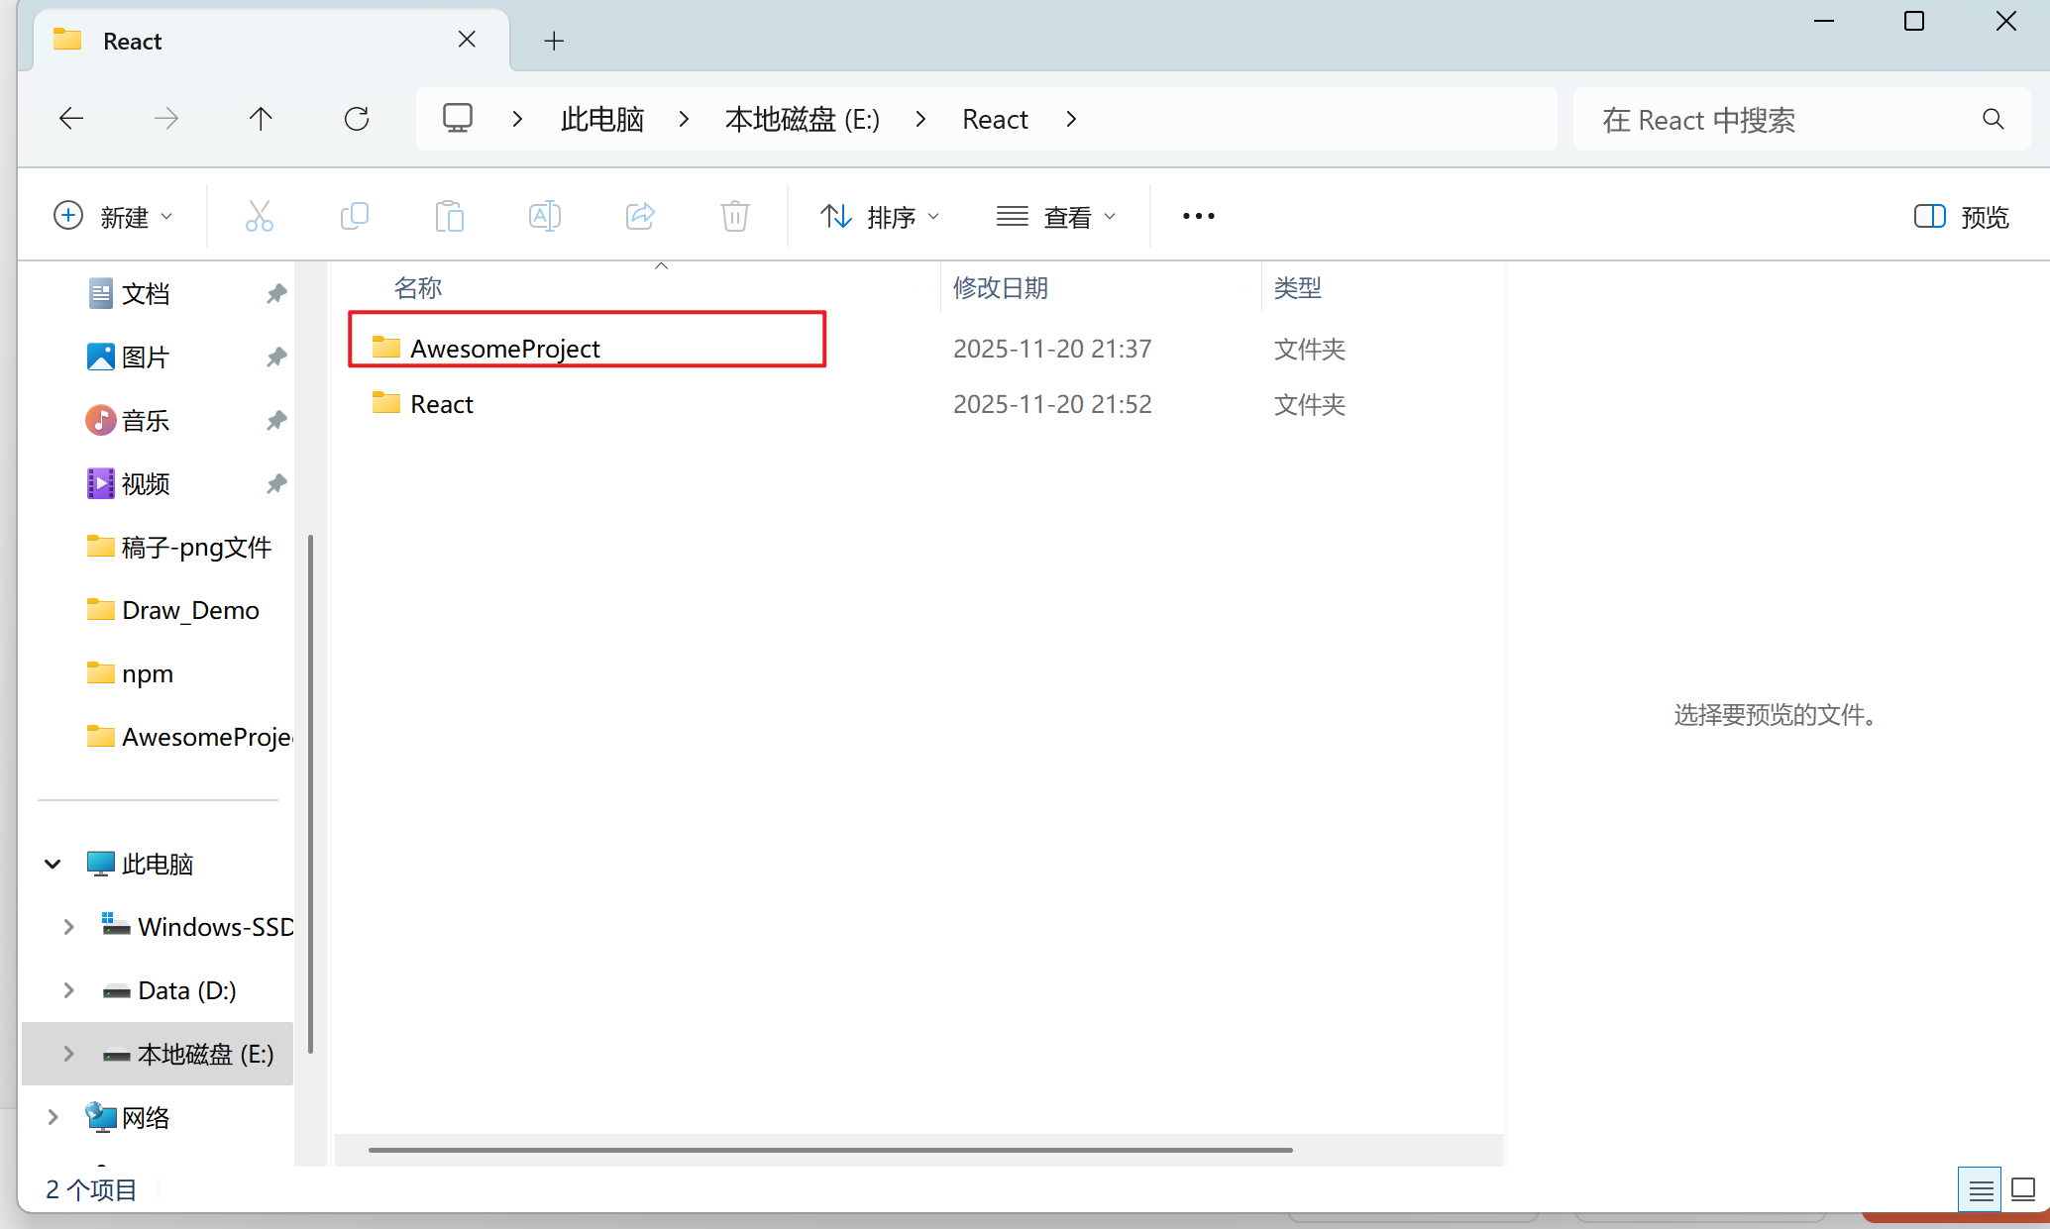Toggle the 预览 preview pane

(x=1961, y=216)
